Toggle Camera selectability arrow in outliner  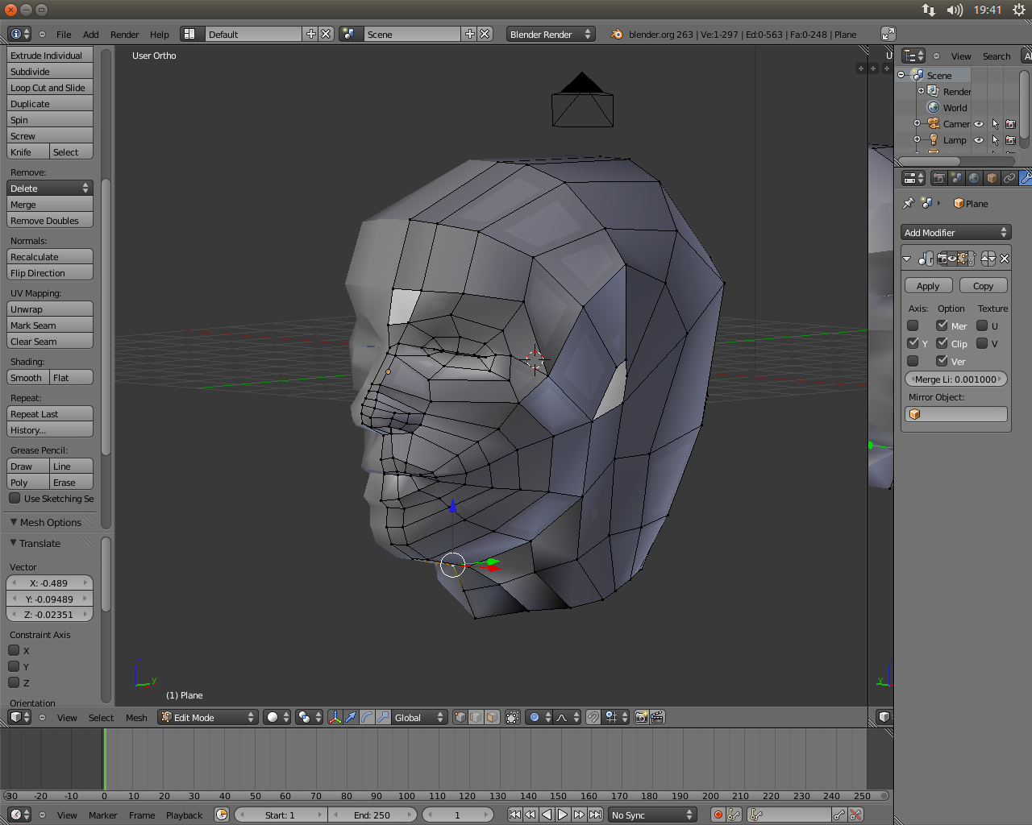pyautogui.click(x=995, y=124)
